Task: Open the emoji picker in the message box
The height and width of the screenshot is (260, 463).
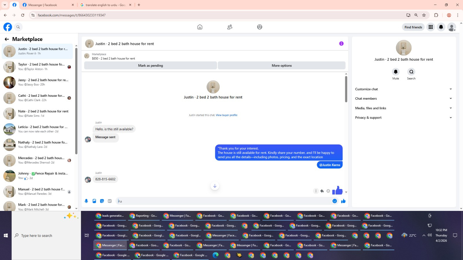Action: point(335,201)
